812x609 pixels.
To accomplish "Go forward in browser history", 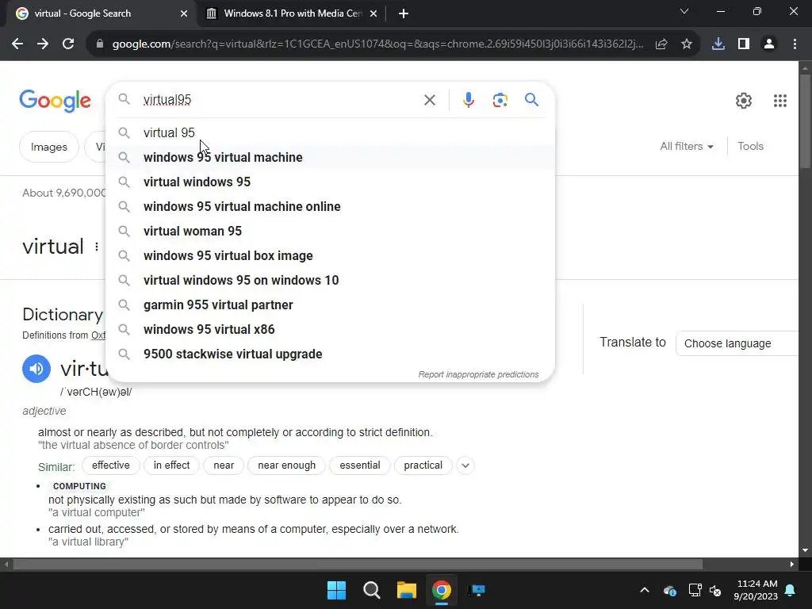I will [x=43, y=44].
